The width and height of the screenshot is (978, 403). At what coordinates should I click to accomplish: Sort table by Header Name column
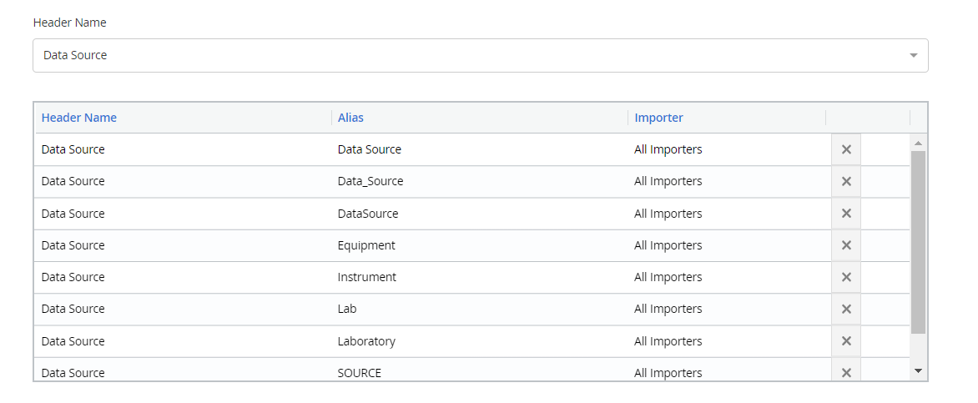tap(78, 118)
